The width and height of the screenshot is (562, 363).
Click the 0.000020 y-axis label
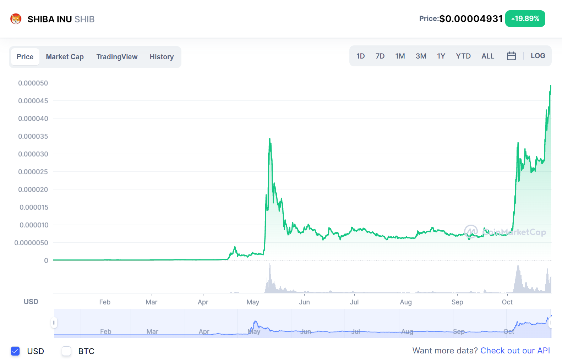(x=33, y=189)
